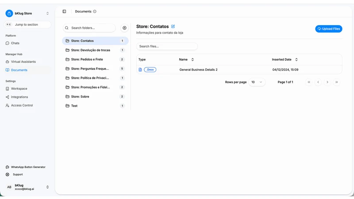This screenshot has height=199, width=354.
Task: Go to the previous page
Action: tap(318, 82)
